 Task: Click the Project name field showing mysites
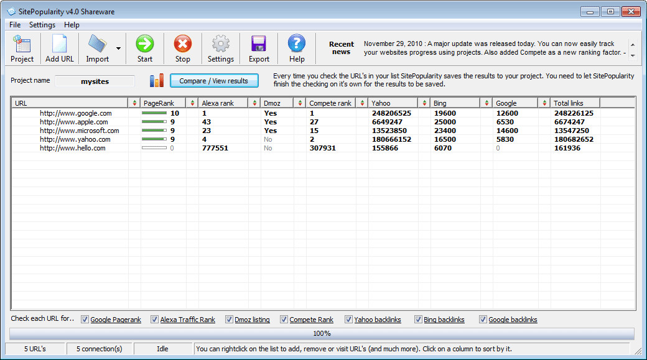95,81
